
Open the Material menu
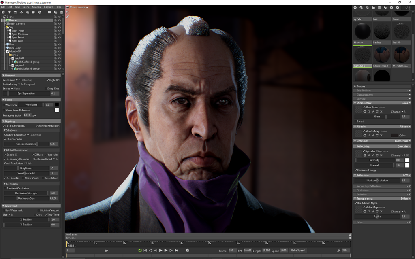(x=36, y=7)
